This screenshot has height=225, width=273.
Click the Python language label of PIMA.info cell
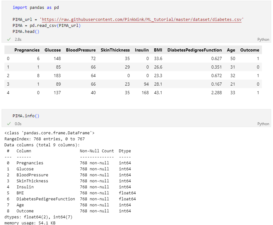pos(263,124)
